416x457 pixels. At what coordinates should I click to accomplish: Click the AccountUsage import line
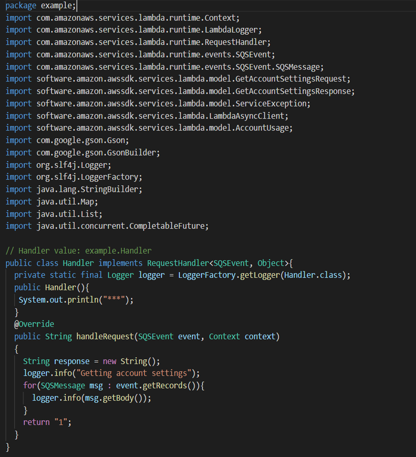point(149,128)
